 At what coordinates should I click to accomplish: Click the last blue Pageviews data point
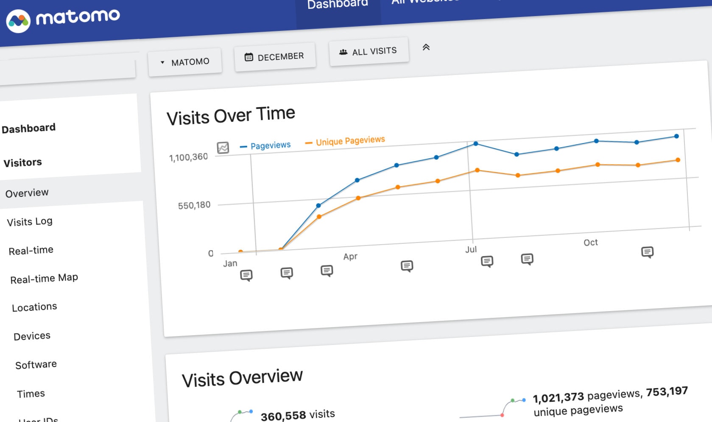point(676,136)
